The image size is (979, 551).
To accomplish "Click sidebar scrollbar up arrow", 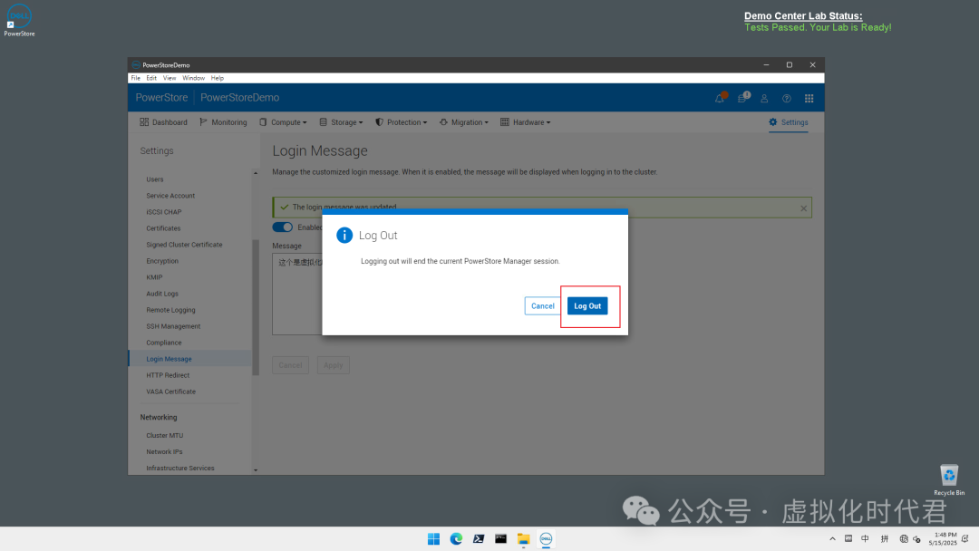I will (256, 173).
